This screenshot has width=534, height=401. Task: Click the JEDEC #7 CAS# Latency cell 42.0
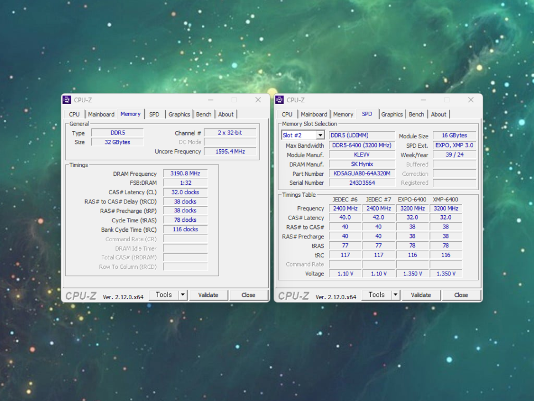378,217
